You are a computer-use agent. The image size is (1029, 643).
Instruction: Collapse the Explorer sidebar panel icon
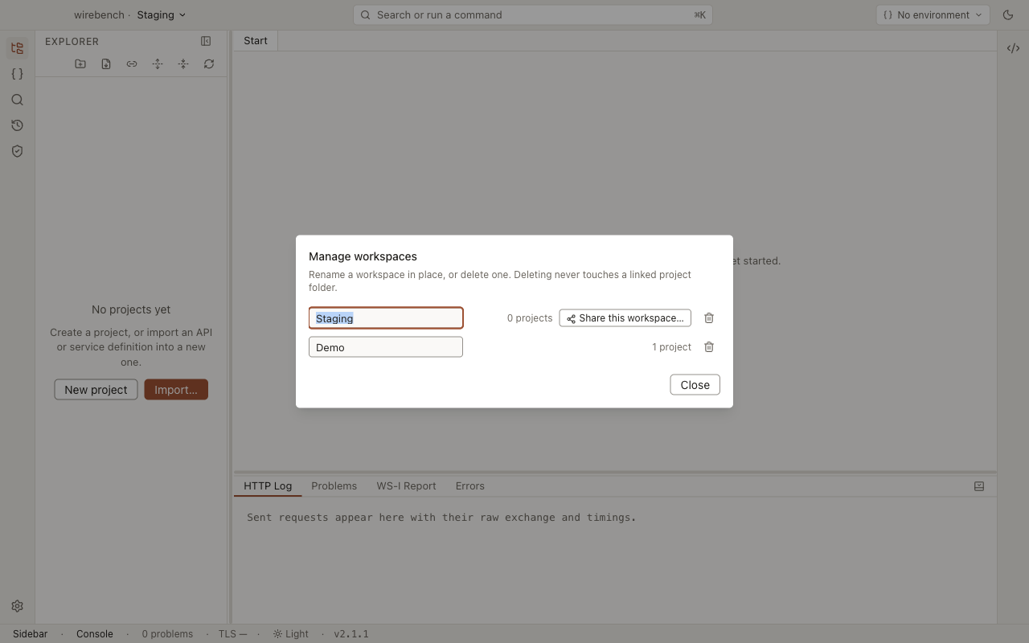(206, 41)
